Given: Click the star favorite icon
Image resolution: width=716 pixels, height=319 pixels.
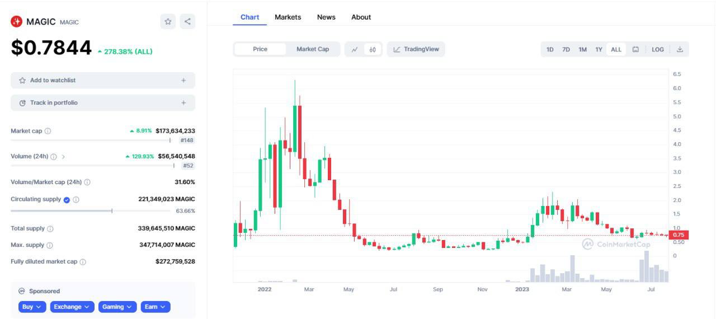Looking at the screenshot, I should (x=168, y=22).
